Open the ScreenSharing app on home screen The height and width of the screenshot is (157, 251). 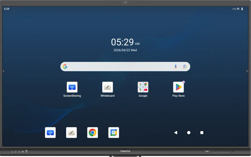pos(72,87)
